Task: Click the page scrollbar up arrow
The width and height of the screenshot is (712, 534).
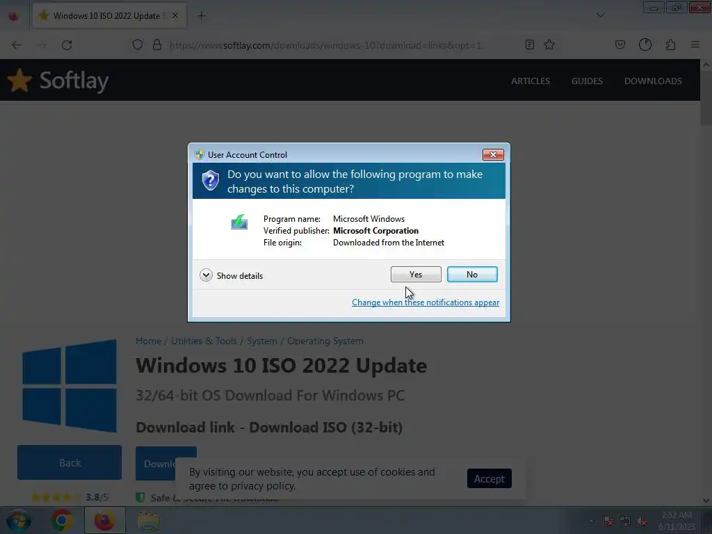Action: [706, 65]
